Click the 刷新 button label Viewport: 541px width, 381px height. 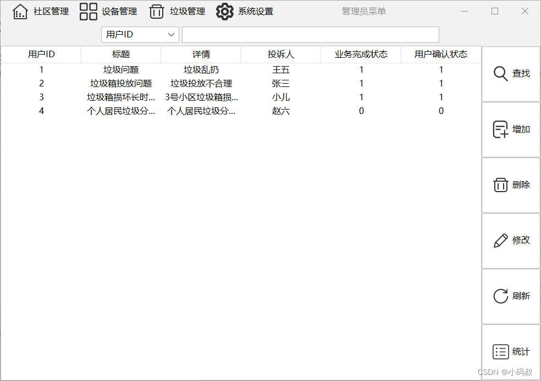coord(521,296)
